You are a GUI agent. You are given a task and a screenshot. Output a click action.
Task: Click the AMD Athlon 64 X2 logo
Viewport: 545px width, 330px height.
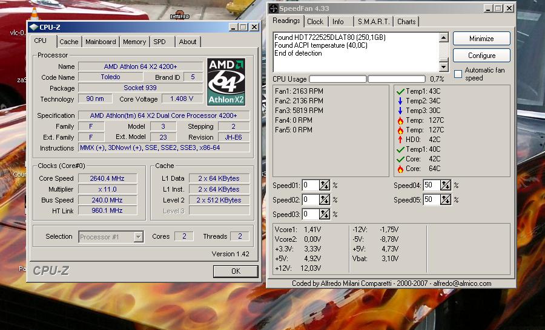[226, 82]
